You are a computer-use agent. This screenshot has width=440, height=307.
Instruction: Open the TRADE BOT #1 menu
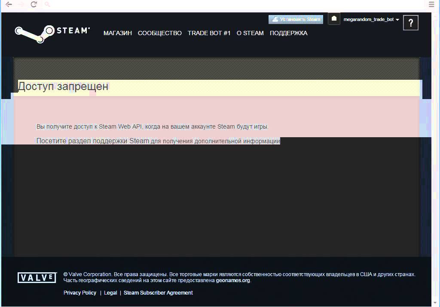209,33
